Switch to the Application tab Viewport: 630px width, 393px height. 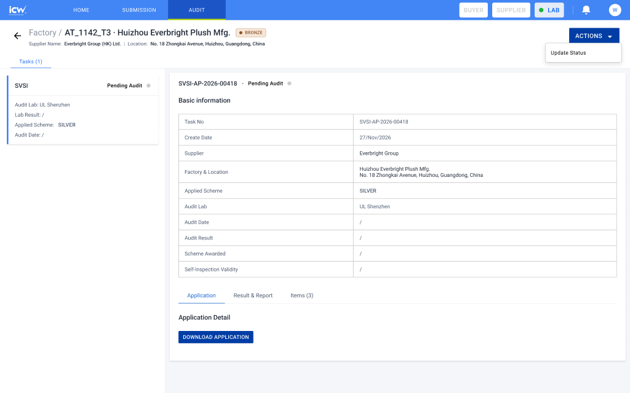(x=201, y=295)
